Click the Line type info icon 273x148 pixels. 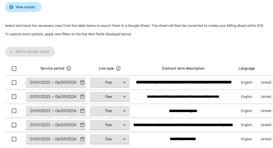coord(118,68)
